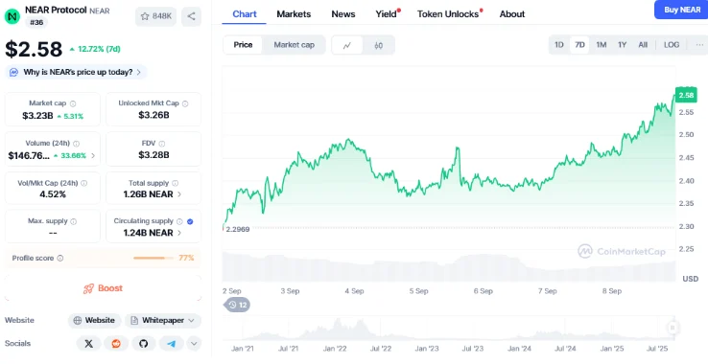
Task: Set chart range to All
Action: [643, 45]
